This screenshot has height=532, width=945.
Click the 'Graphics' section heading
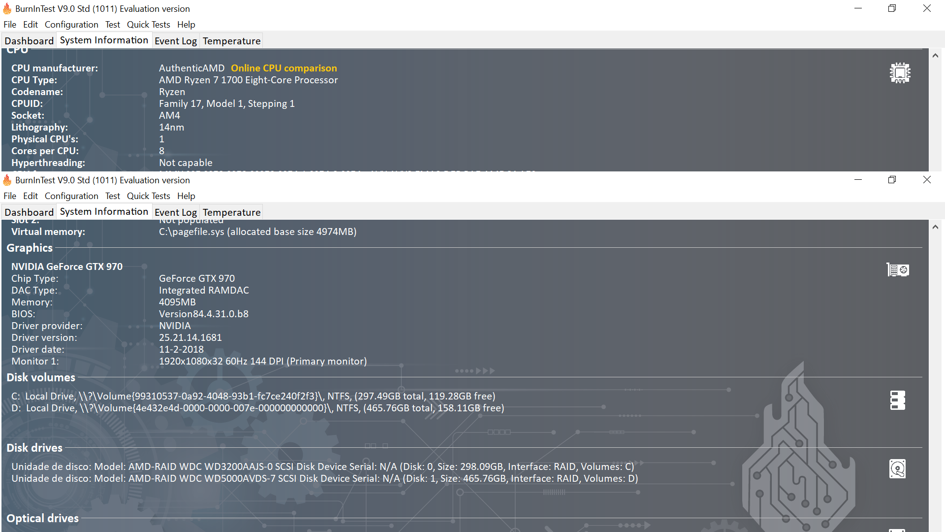pyautogui.click(x=30, y=248)
